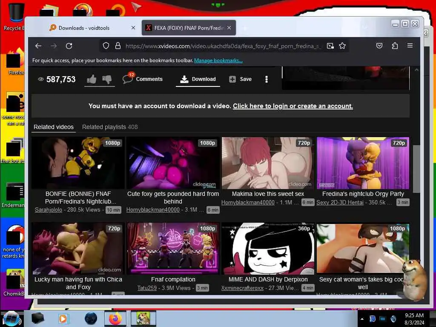Viewport: 436px width, 327px height.
Task: Close the active FEXA video tab
Action: [x=229, y=28]
